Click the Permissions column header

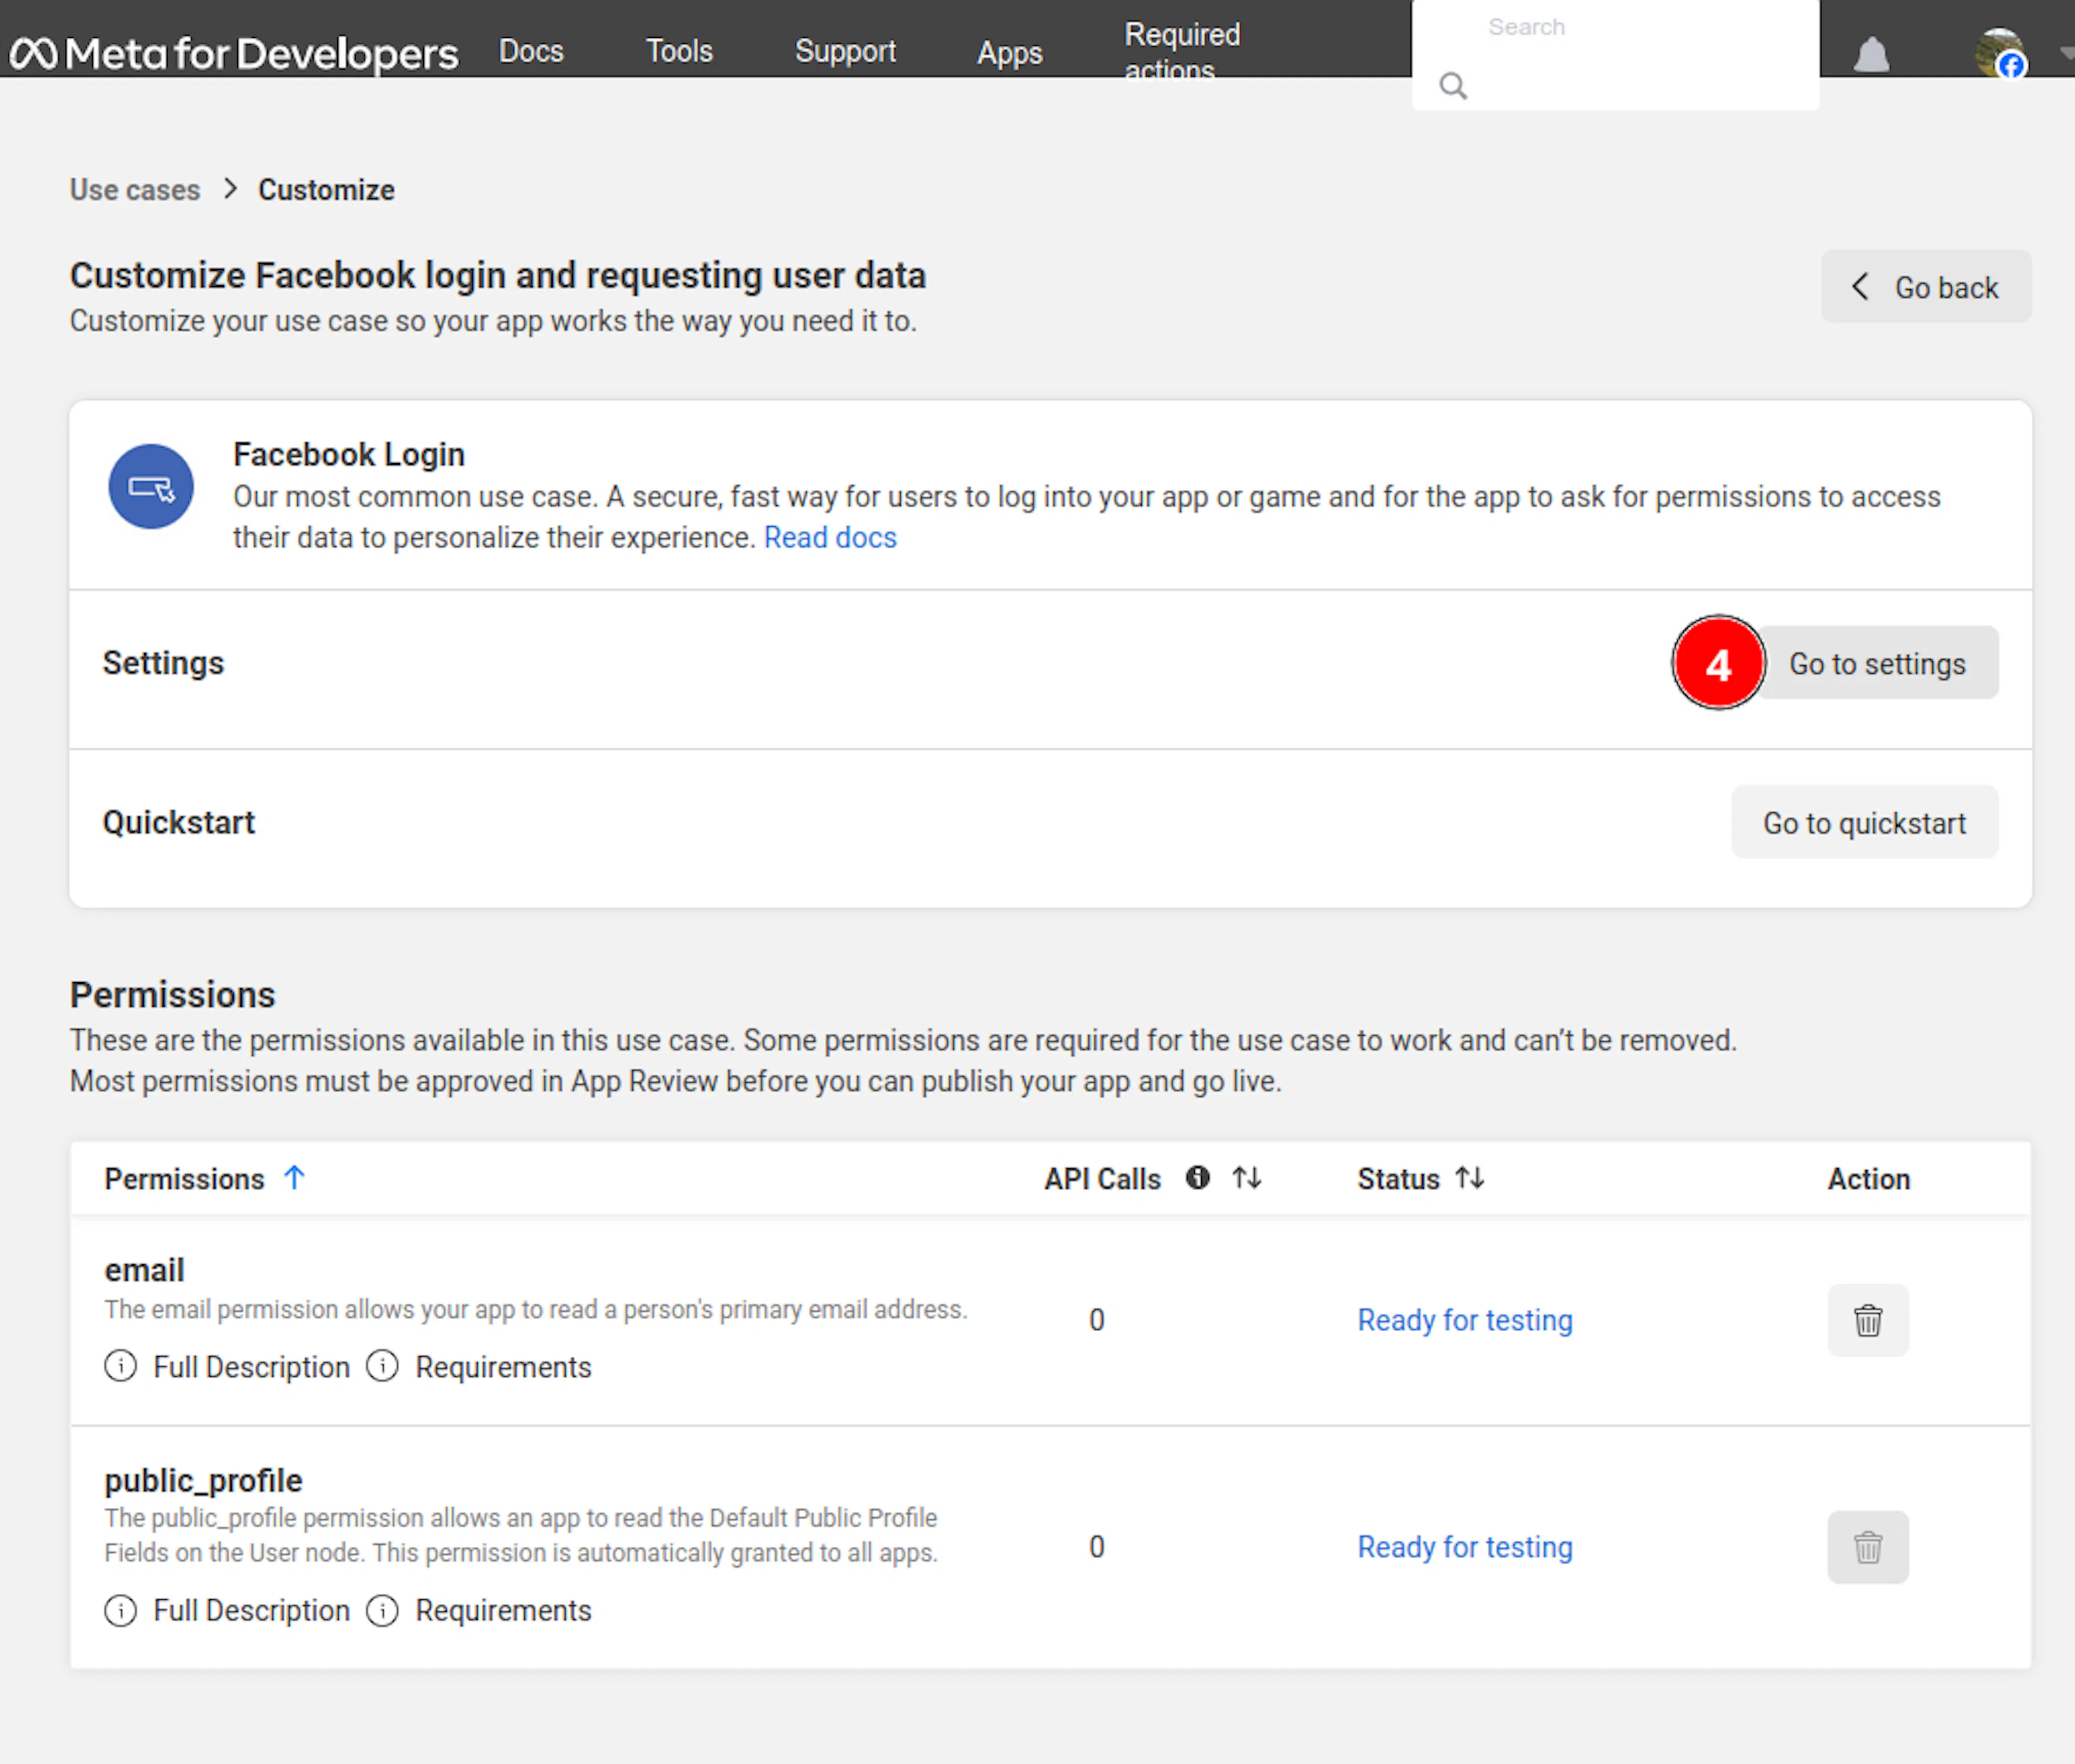pyautogui.click(x=184, y=1179)
